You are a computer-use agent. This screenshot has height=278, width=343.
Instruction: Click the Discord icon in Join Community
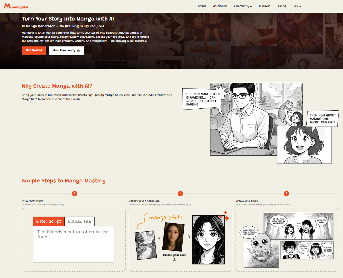[x=78, y=51]
